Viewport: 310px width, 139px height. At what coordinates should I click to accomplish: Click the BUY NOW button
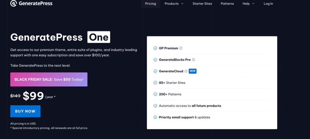[25, 111]
